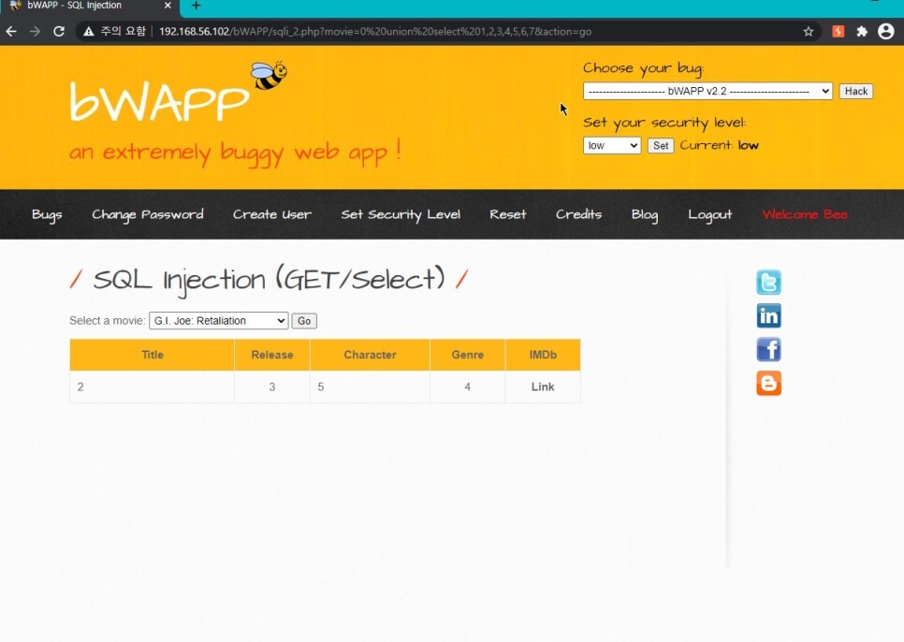The width and height of the screenshot is (904, 642).
Task: Open Credits in the navigation bar
Action: [x=579, y=214]
